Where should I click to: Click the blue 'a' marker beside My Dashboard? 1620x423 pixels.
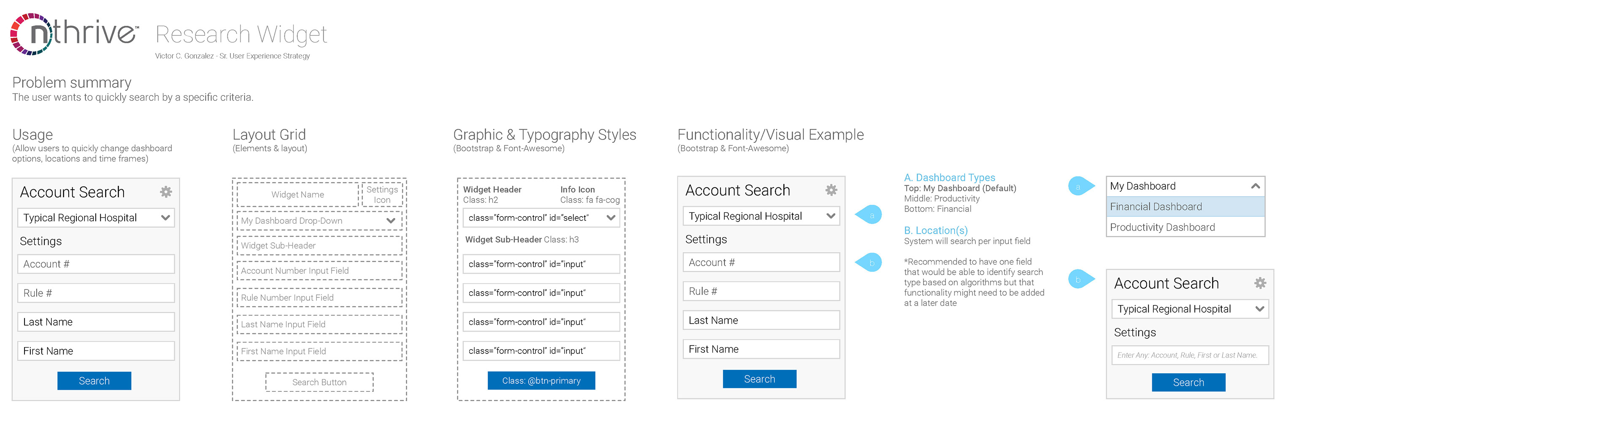point(1081,186)
